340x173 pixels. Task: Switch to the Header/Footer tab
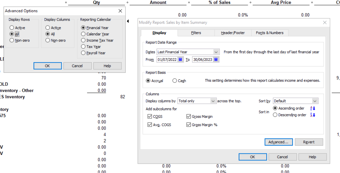(233, 33)
